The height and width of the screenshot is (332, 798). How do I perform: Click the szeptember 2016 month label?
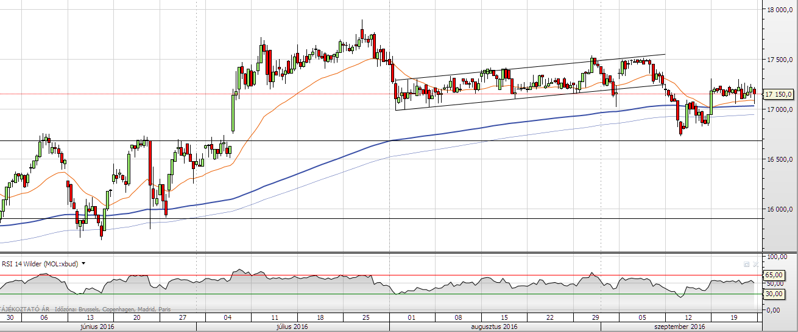[x=680, y=327]
